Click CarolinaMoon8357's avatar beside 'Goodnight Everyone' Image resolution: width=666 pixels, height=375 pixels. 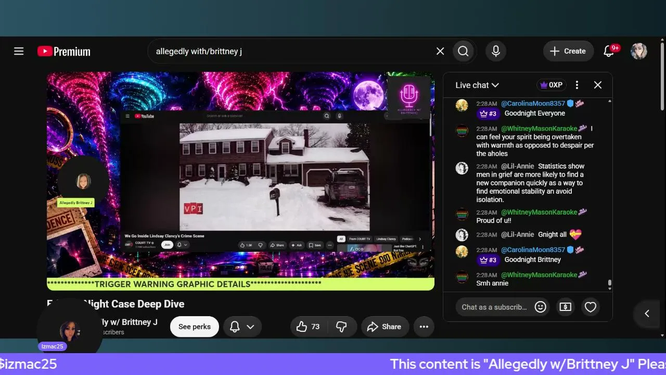click(462, 105)
